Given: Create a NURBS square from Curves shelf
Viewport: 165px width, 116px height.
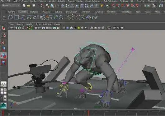Looking at the screenshot, I should click(16, 17).
